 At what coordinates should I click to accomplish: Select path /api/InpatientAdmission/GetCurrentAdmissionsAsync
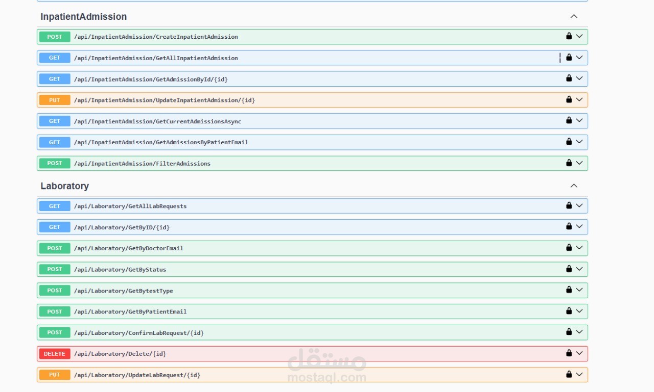click(157, 121)
